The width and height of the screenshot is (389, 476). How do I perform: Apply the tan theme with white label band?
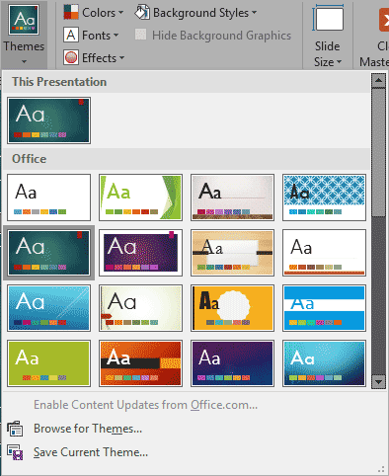point(232,253)
